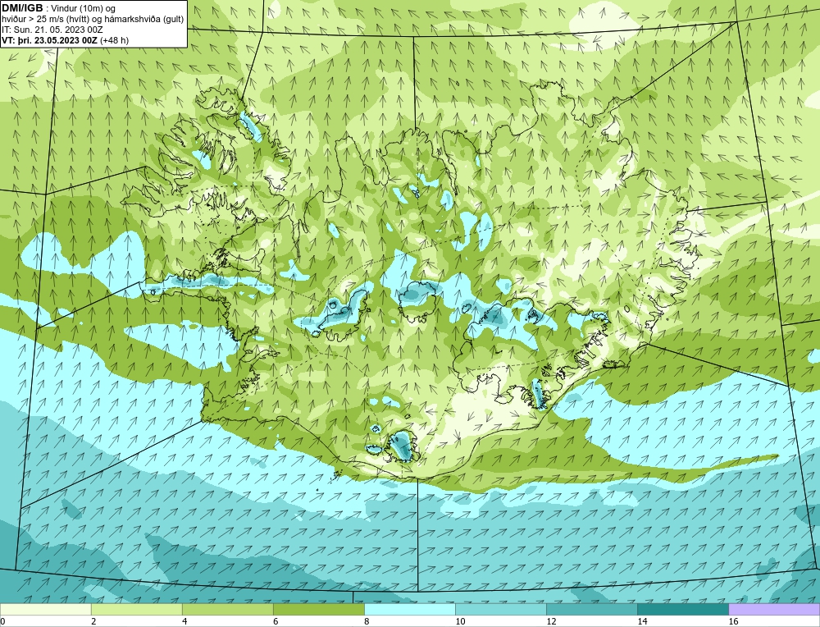This screenshot has width=820, height=627.
Task: Click the 14–16 m/s dark teal legend swatch
Action: [x=682, y=609]
